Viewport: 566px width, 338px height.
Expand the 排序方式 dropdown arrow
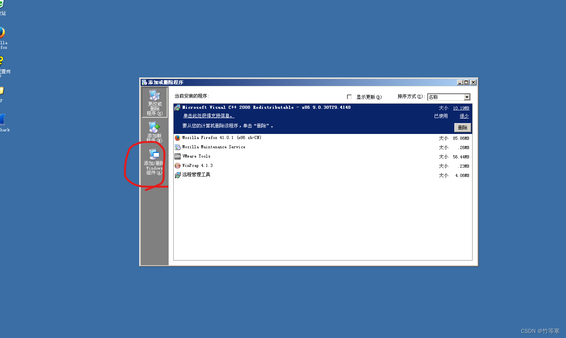(467, 97)
